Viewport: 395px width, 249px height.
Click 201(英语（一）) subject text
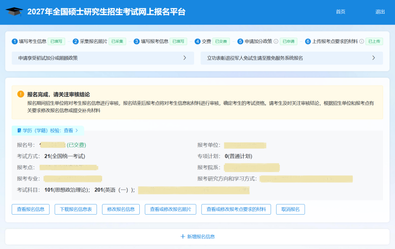click(114, 190)
